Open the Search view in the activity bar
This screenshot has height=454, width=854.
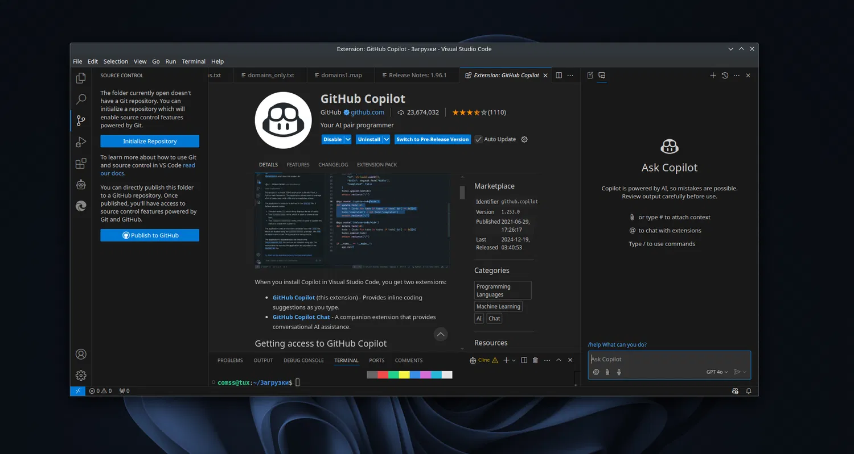click(x=81, y=99)
